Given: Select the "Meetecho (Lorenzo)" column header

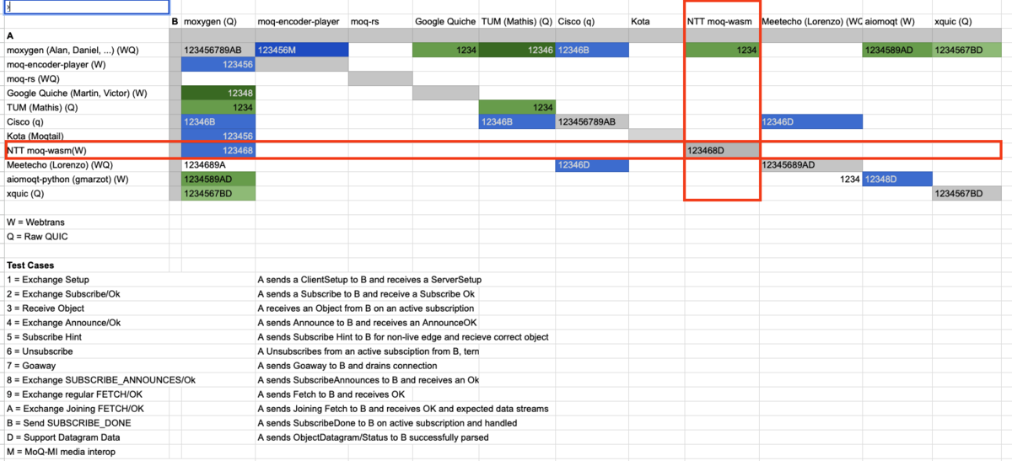Looking at the screenshot, I should coord(811,21).
